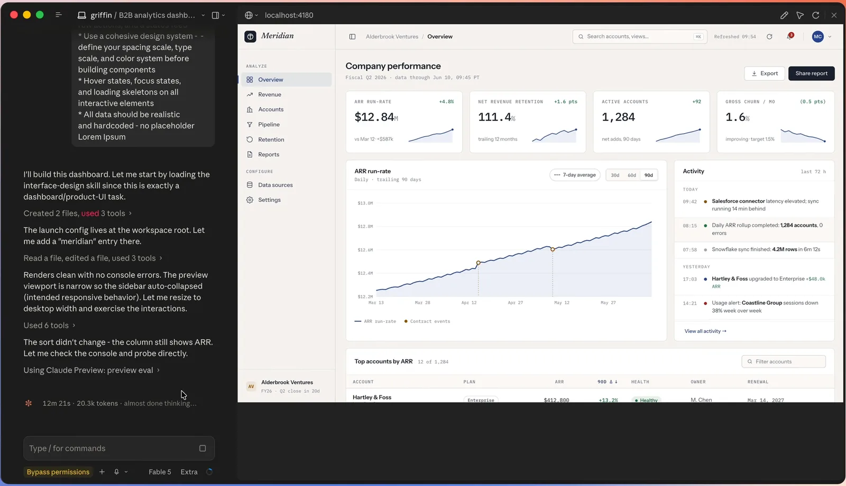Collapse the Meridian sidebar using the panel icon
The image size is (846, 486).
352,36
